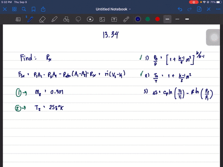Choose the red pen color
223x167 pixels.
(x=157, y=19)
